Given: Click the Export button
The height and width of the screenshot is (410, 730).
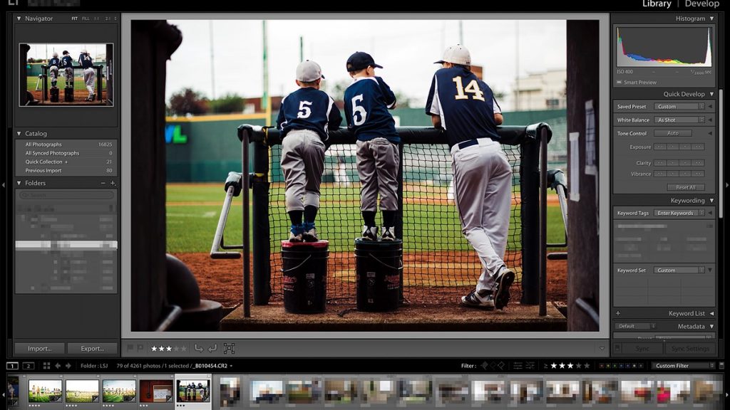Looking at the screenshot, I should click(92, 349).
